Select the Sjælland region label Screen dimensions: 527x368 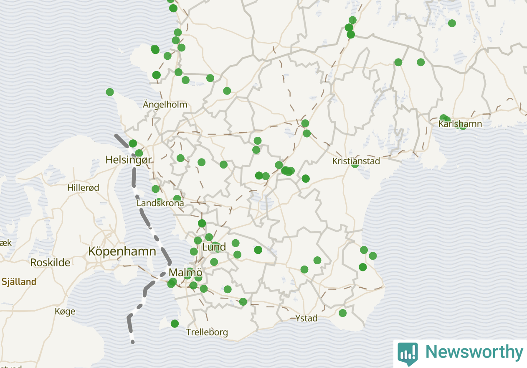pos(19,282)
